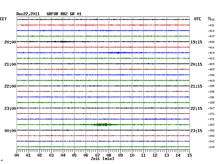Click the 07 minute tick label

97,155
